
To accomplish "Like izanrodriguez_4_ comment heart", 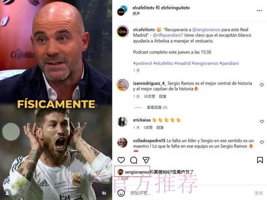I will 262,85.
